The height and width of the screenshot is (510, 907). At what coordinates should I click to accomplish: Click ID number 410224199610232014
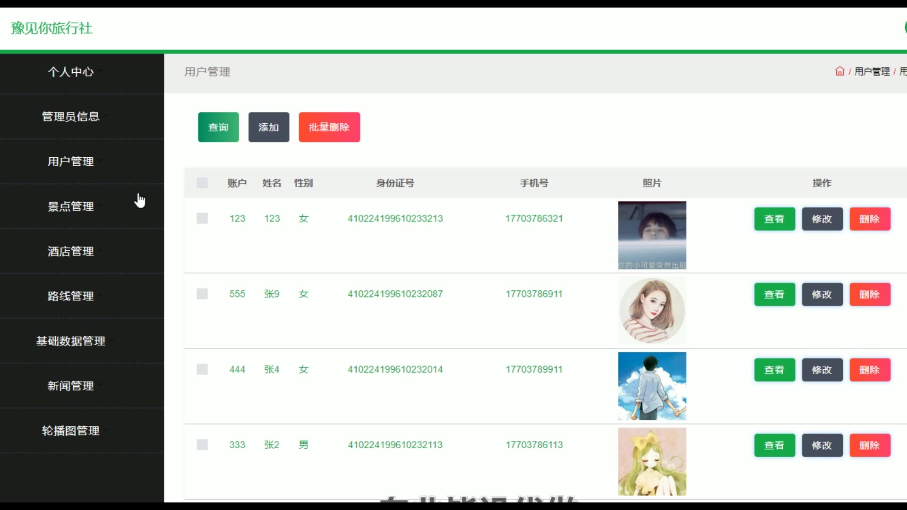click(x=395, y=369)
